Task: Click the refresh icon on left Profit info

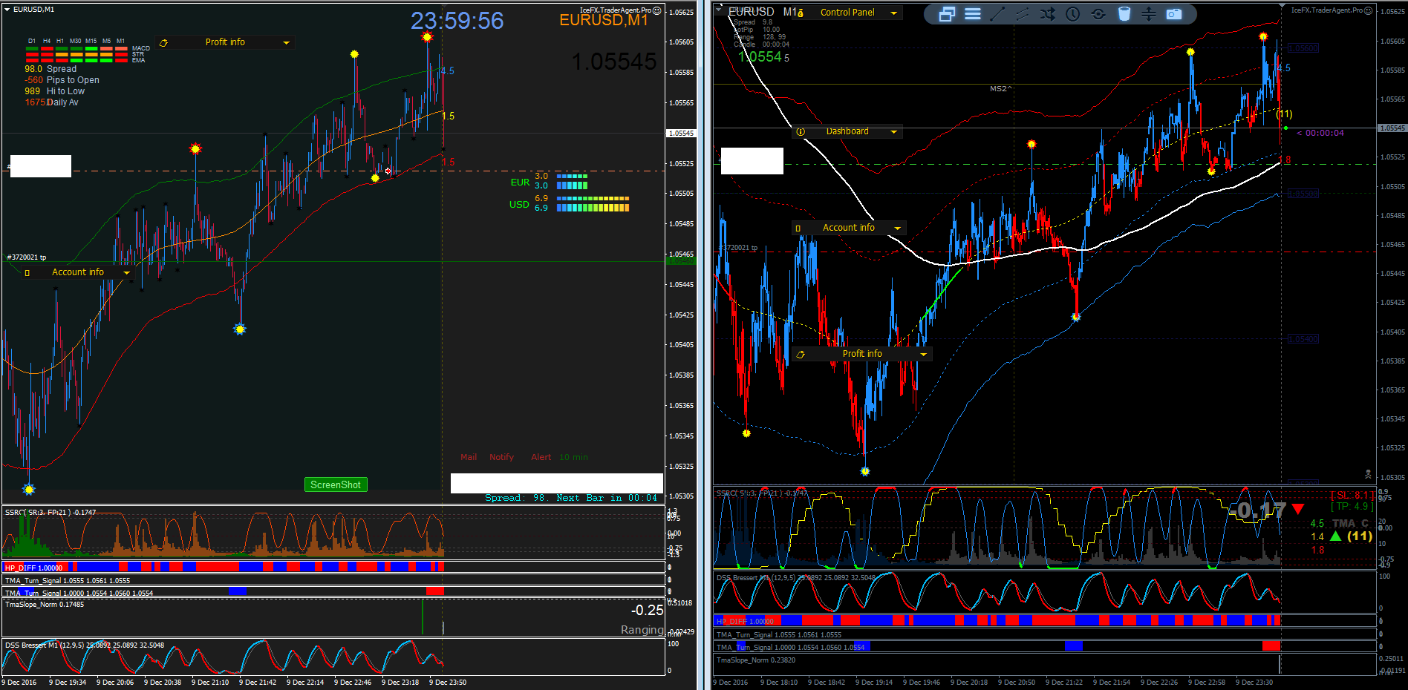Action: tap(163, 43)
